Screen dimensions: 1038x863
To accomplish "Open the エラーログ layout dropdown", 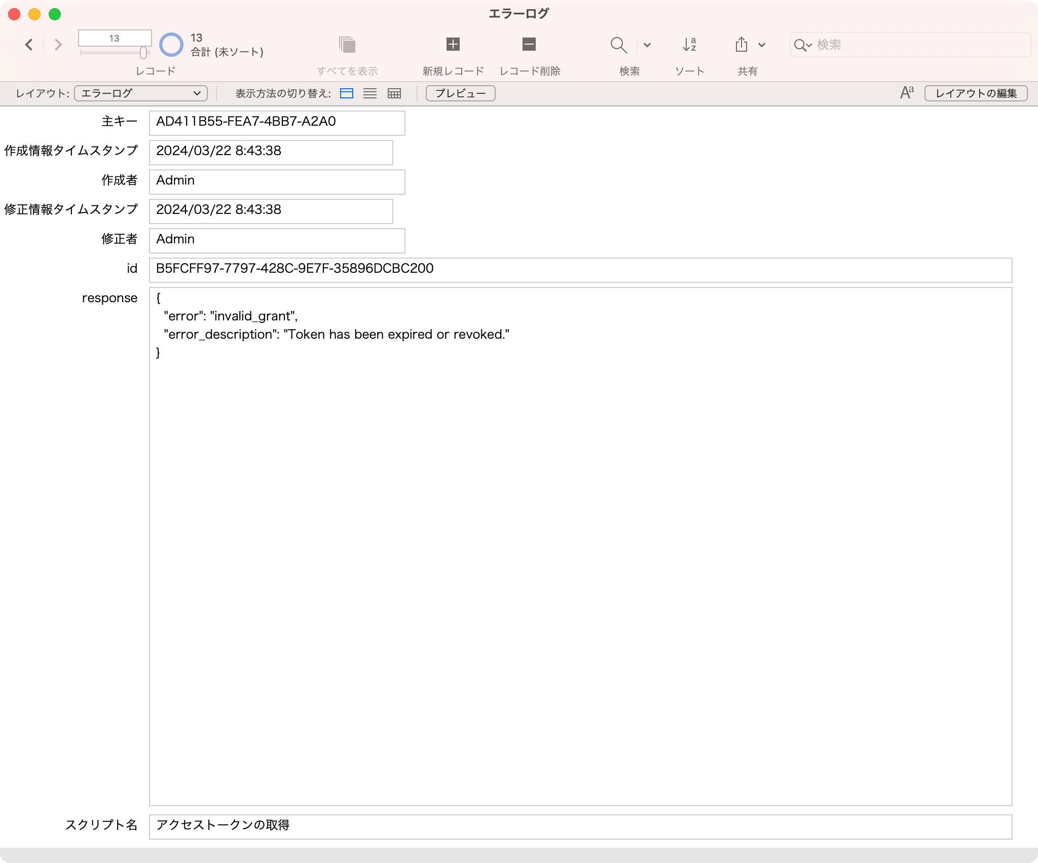I will pyautogui.click(x=141, y=93).
